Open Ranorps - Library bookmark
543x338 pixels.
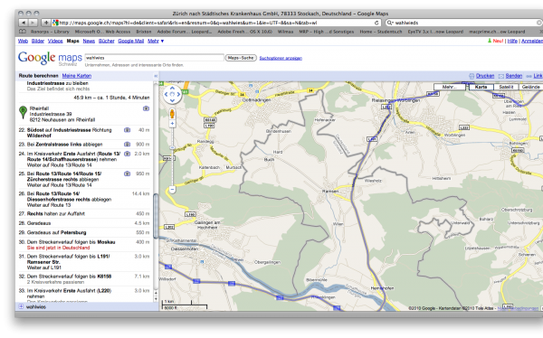tap(50, 32)
